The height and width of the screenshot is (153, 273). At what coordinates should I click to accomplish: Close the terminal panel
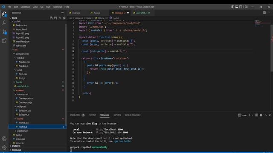270,115
